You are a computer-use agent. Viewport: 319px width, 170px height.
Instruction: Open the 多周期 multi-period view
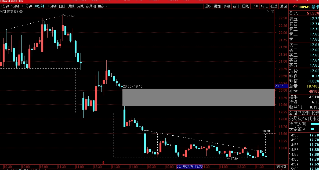click(91, 6)
